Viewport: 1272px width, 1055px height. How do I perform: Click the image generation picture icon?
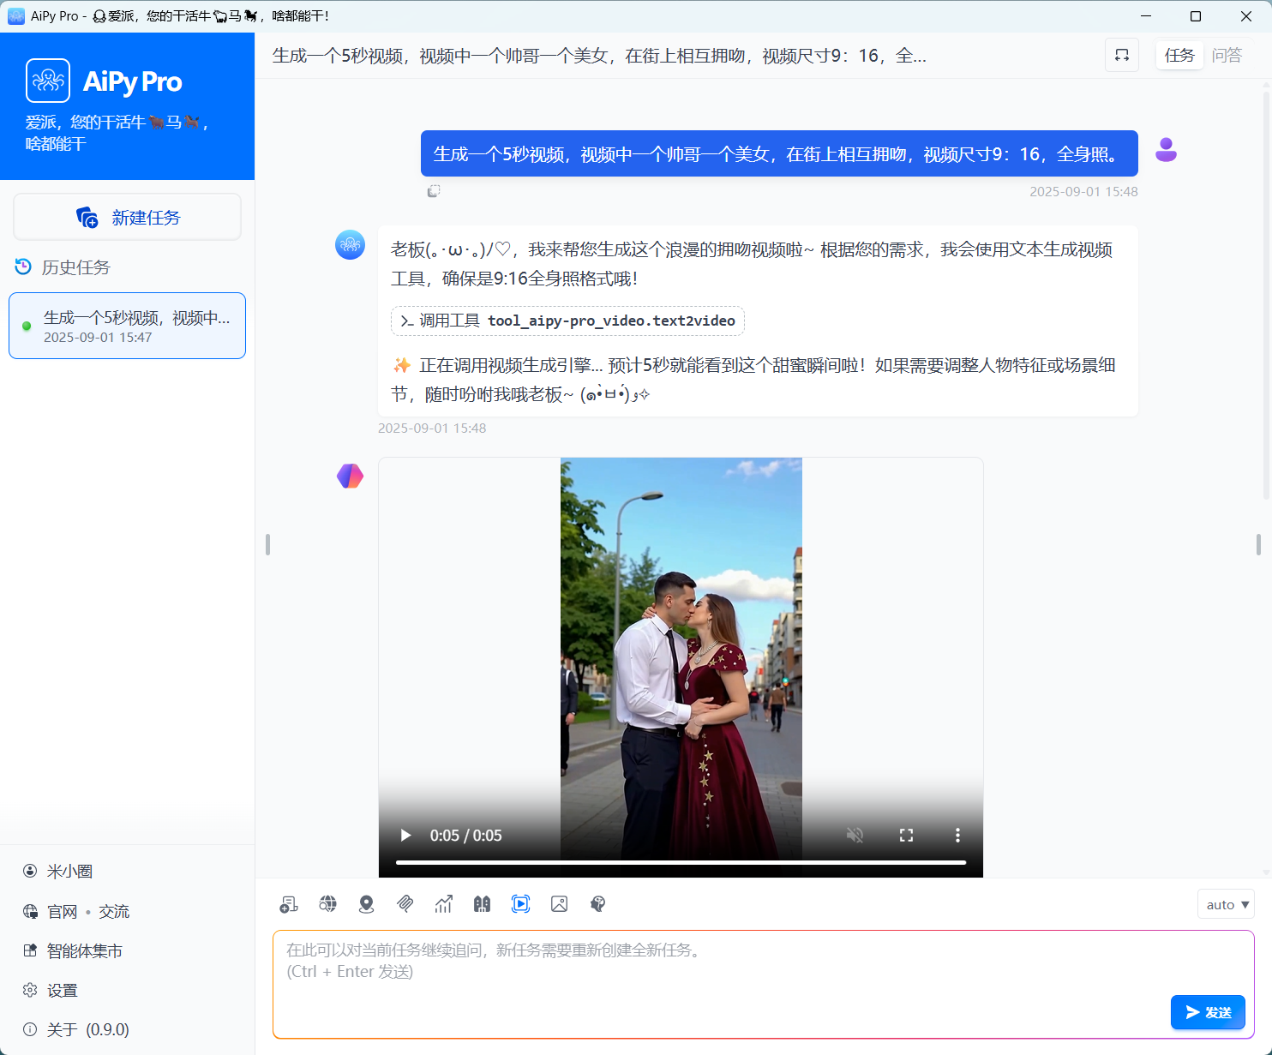pyautogui.click(x=559, y=904)
